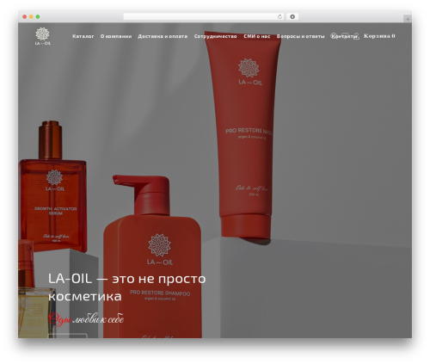This screenshot has height=364, width=430.
Task: Open the Каталог menu item
Action: tap(83, 36)
